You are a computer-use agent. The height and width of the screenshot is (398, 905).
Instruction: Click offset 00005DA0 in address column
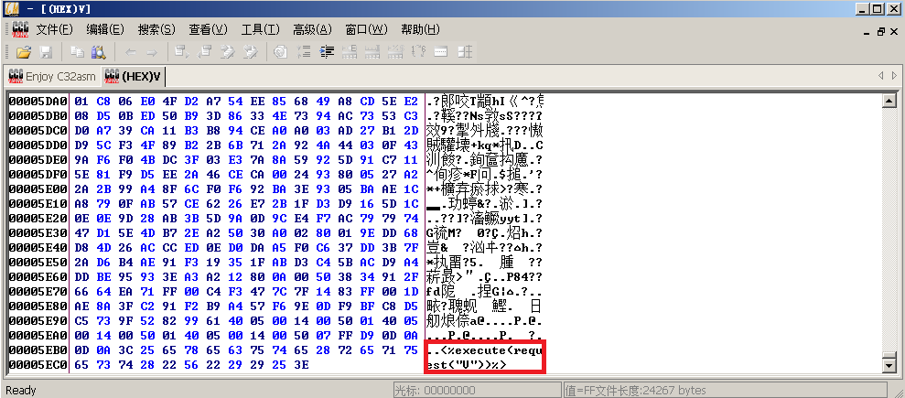coord(38,102)
